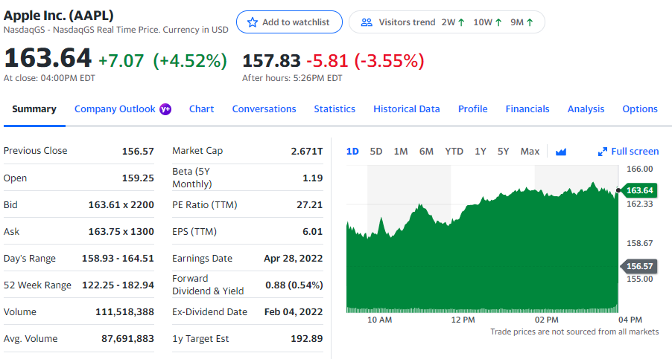The height and width of the screenshot is (359, 672).
Task: Select the 5Y chart range
Action: tap(503, 152)
